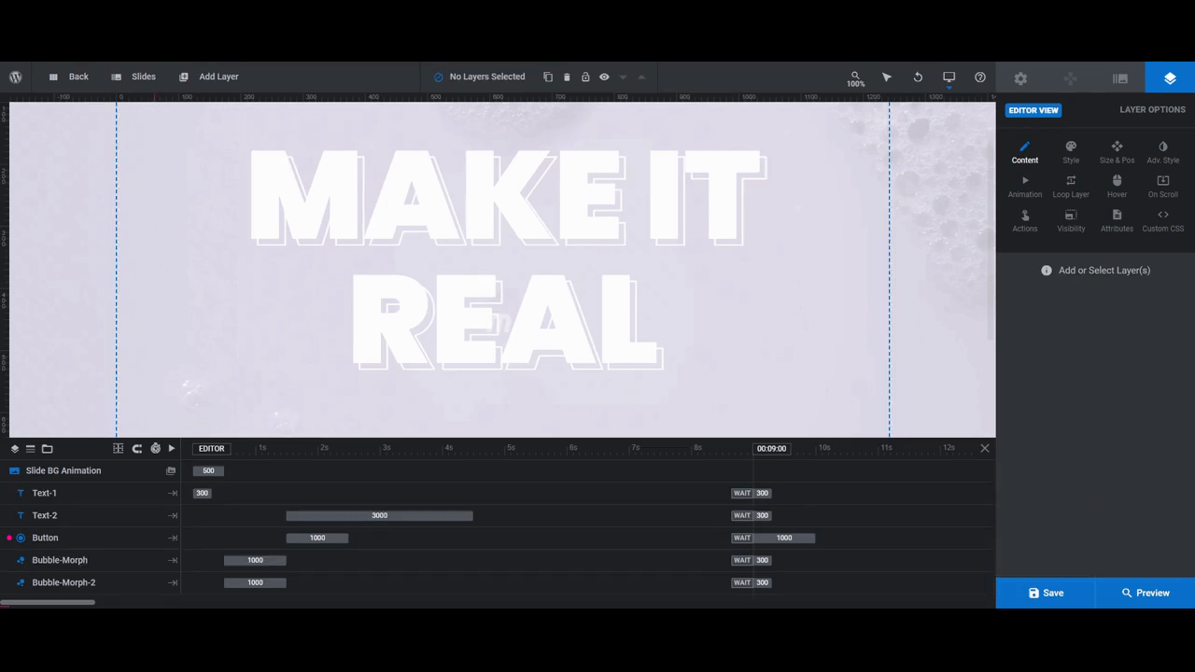Viewport: 1195px width, 672px height.
Task: Open the Actions section
Action: [x=1025, y=221]
